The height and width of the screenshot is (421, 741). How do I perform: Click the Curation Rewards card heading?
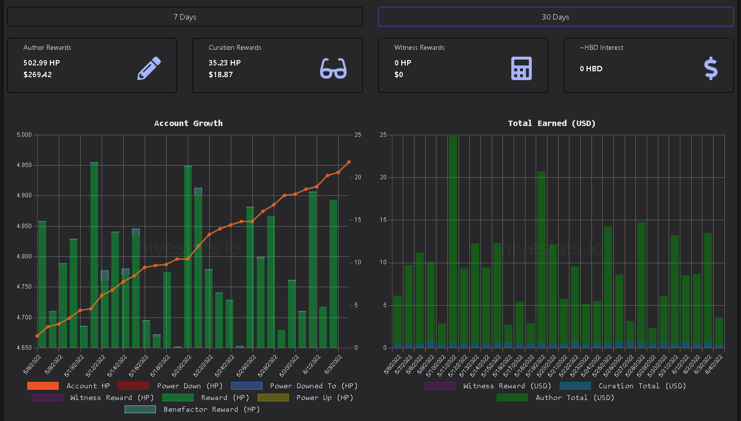click(x=235, y=47)
